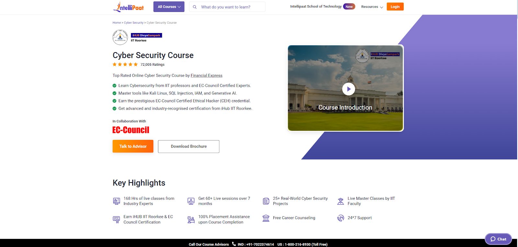Go to Home breadcrumb
The width and height of the screenshot is (518, 247).
[117, 23]
